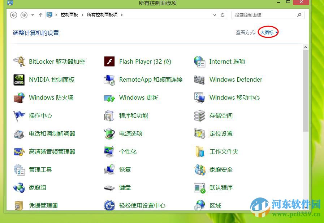Change view mode via 大图标 dropdown
Viewport: 324px width, 223px height.
(267, 32)
